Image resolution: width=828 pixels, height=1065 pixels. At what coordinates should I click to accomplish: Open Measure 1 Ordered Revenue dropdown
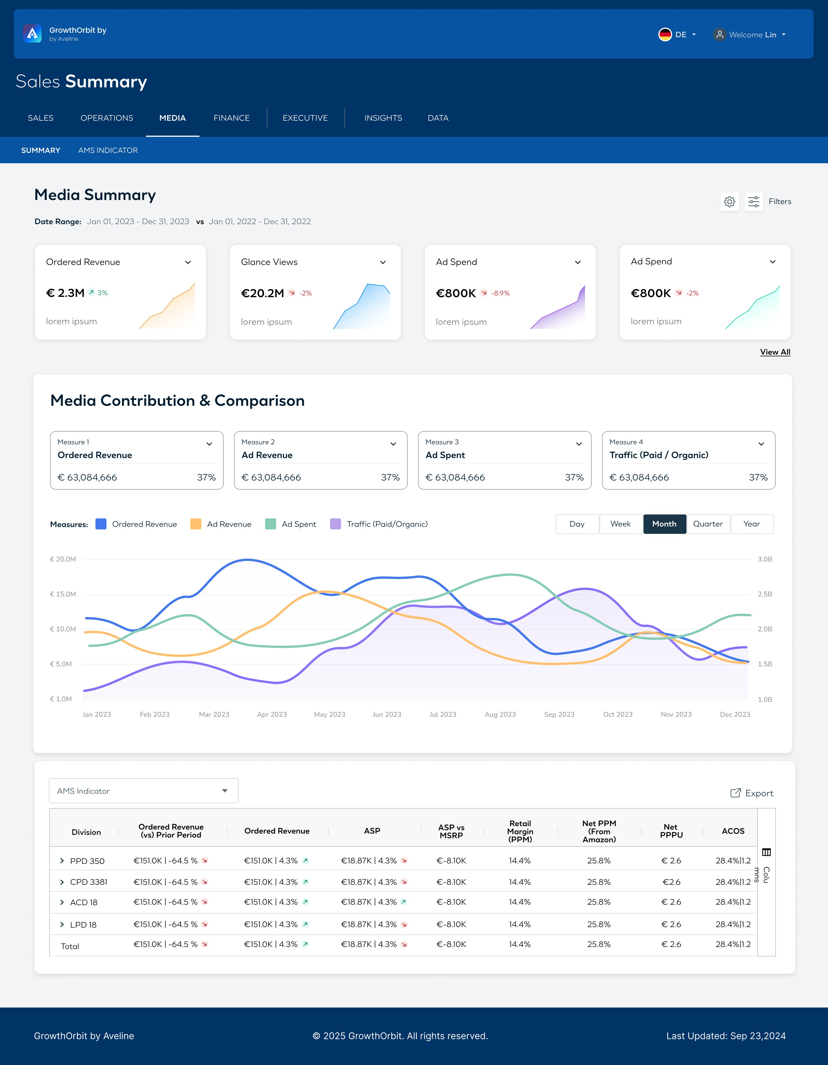point(209,444)
